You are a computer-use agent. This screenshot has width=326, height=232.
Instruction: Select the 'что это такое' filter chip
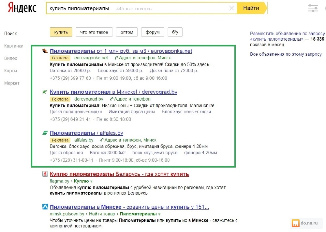[x=94, y=32]
